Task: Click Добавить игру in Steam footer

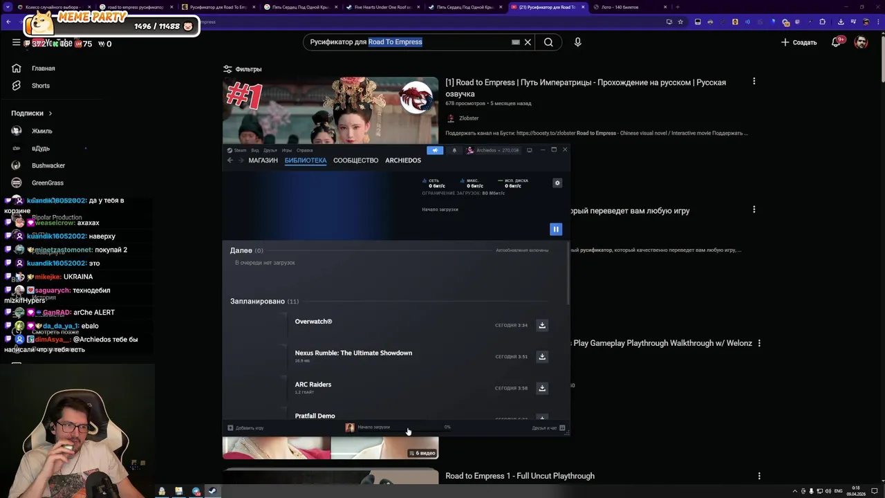Action: [245, 427]
